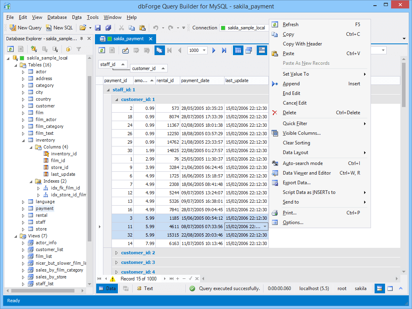The height and width of the screenshot is (309, 412).
Task: Toggle the form view button beside Card view
Action: [262, 50]
